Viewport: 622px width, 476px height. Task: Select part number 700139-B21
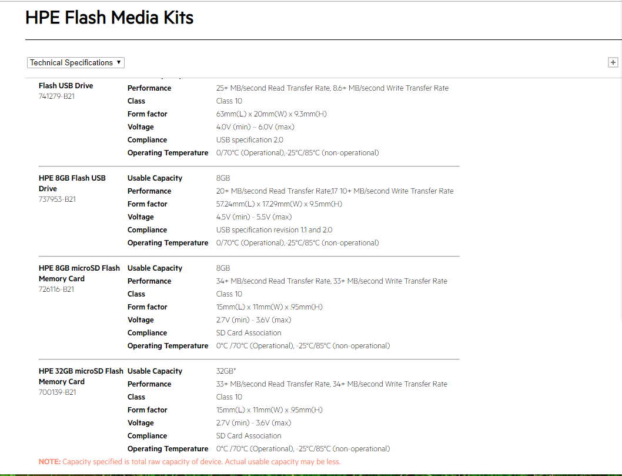coord(57,392)
